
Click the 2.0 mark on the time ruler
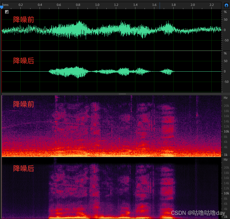tap(193, 5)
